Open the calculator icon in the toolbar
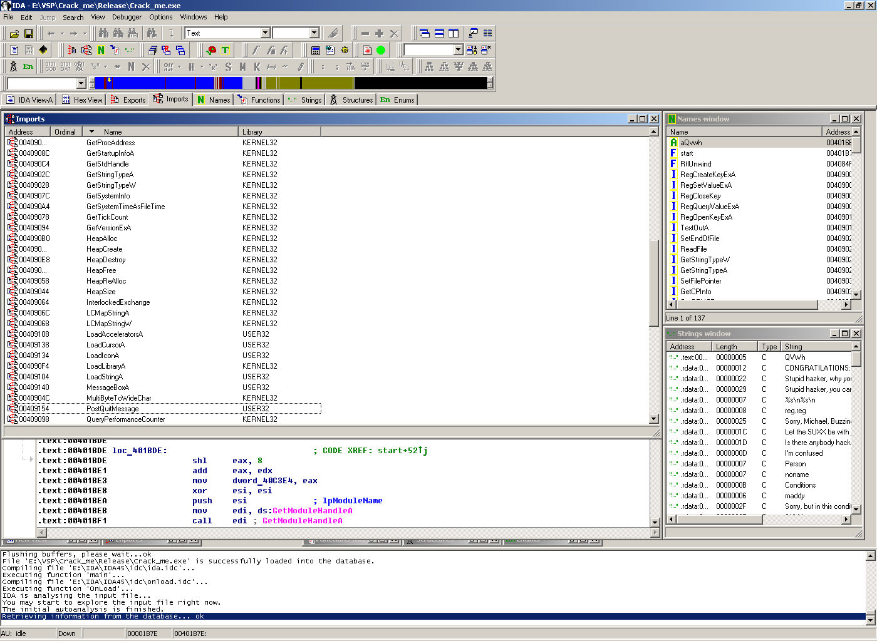 (x=316, y=51)
